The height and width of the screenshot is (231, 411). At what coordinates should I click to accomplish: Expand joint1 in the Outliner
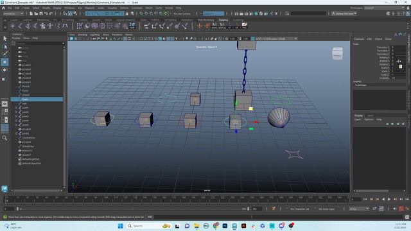(16, 108)
